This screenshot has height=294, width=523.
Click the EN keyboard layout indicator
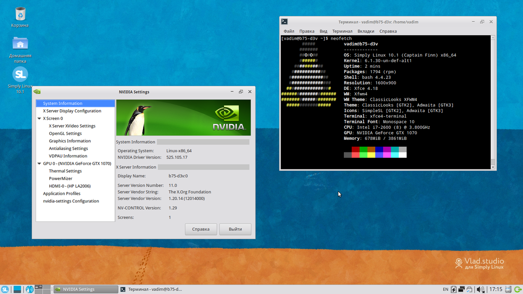click(445, 289)
